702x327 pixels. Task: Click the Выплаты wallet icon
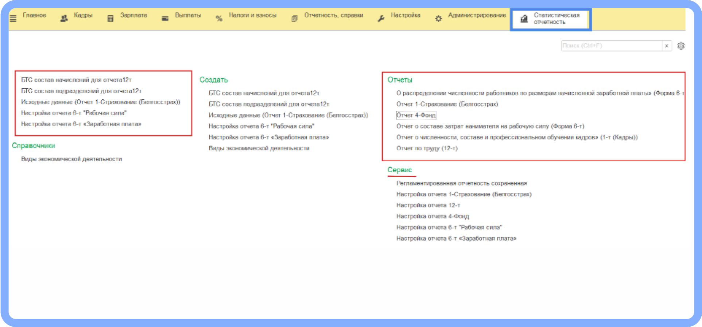pyautogui.click(x=165, y=19)
